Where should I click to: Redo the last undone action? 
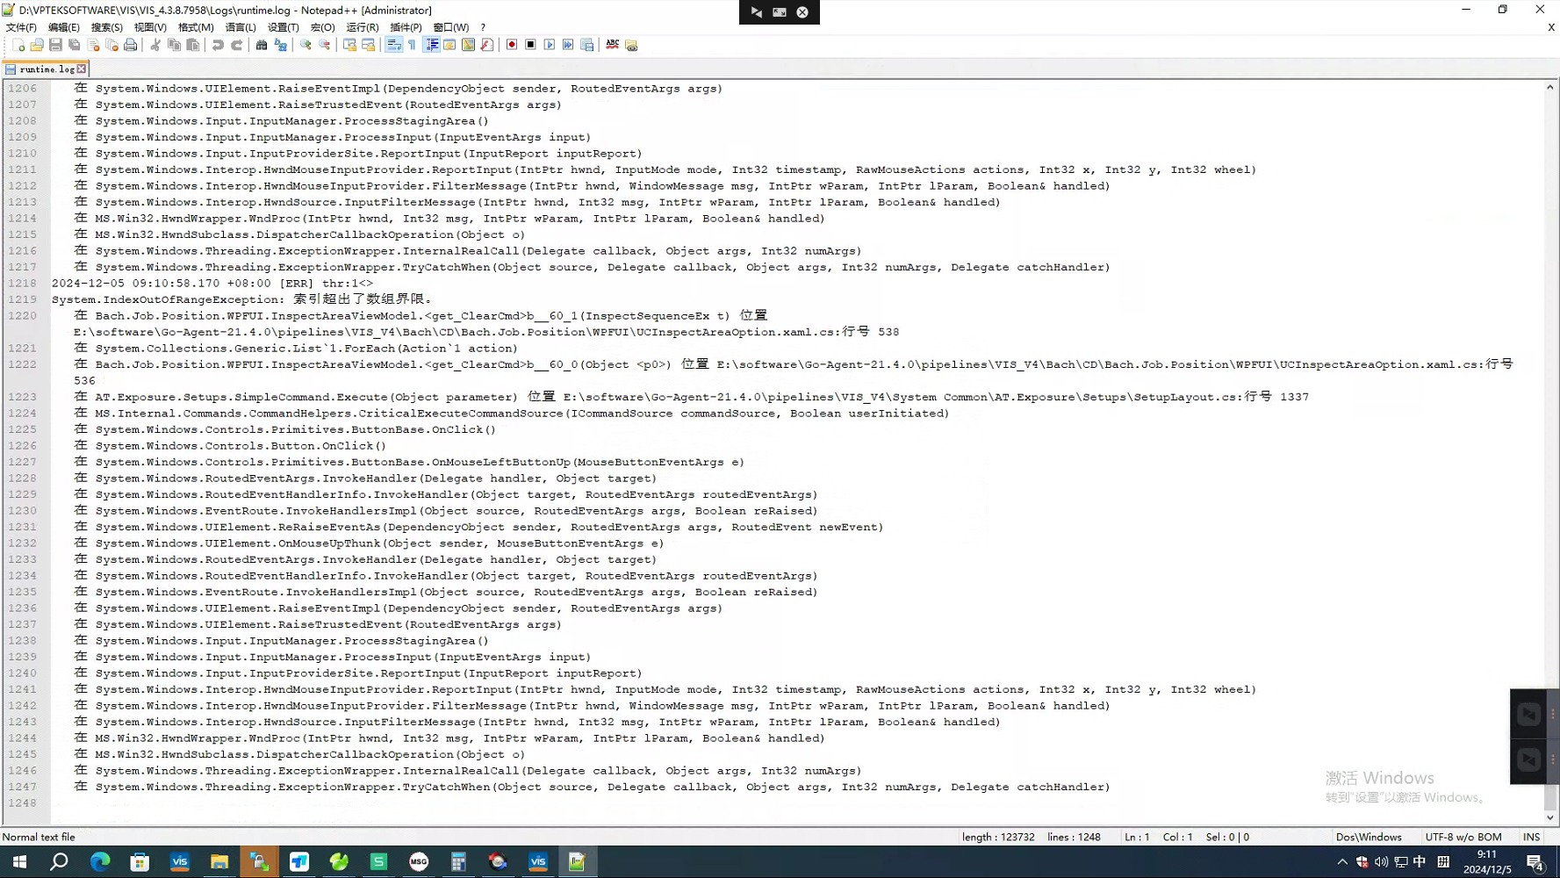(236, 45)
